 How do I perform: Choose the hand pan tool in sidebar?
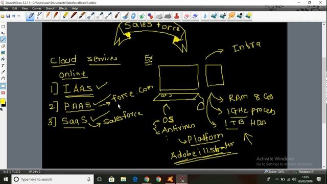point(3,78)
